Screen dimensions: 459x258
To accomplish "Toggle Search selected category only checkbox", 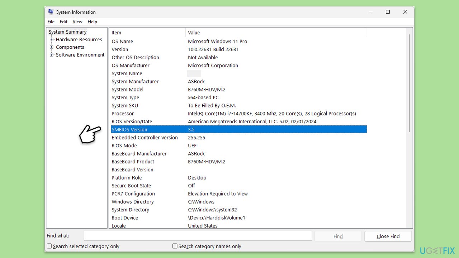I will (49, 246).
